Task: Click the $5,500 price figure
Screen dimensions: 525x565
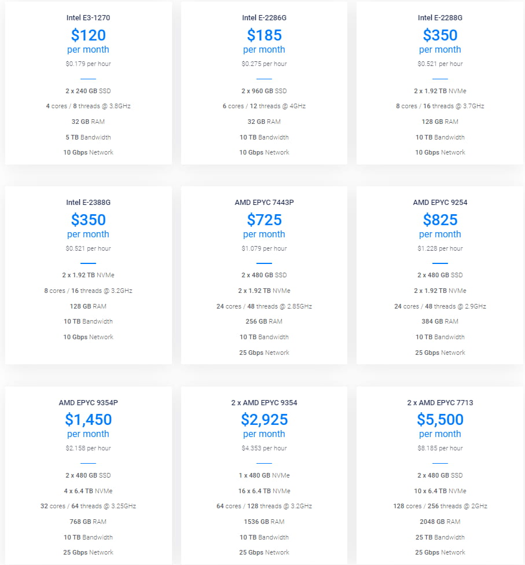Action: pyautogui.click(x=440, y=420)
